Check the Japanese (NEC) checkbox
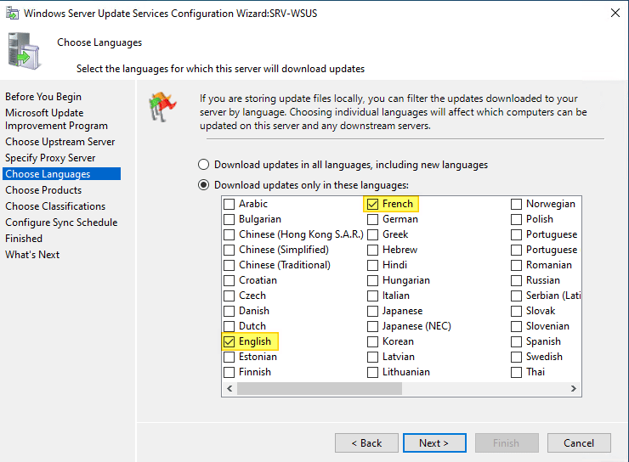The height and width of the screenshot is (462, 629). click(372, 326)
